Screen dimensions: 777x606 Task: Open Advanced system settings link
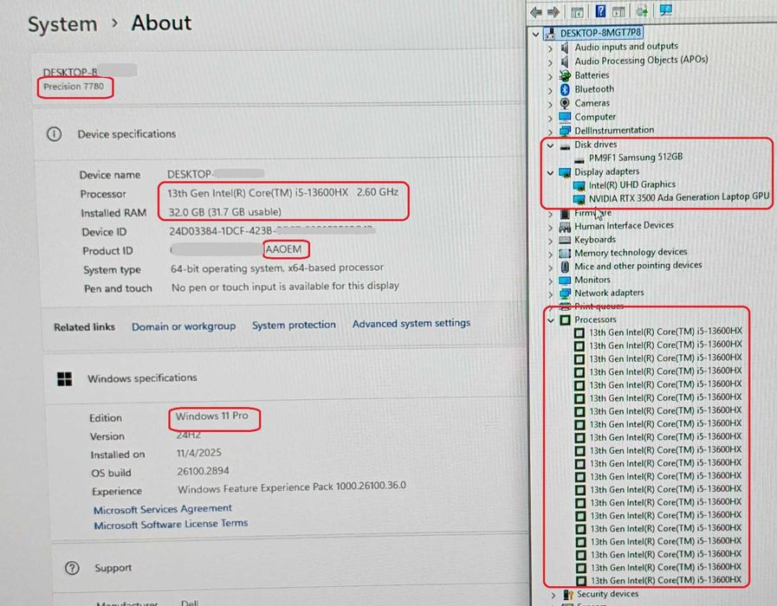411,323
